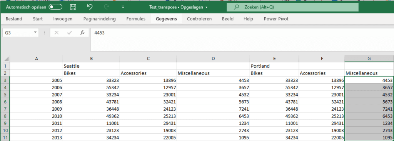
Task: Select column D header
Action: point(213,59)
